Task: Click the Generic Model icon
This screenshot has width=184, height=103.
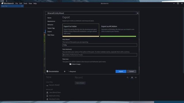Action: coord(47,86)
